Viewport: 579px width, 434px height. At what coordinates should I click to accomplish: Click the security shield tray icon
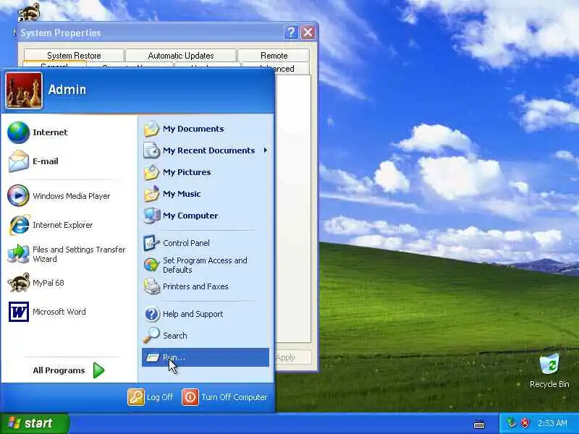click(x=525, y=423)
